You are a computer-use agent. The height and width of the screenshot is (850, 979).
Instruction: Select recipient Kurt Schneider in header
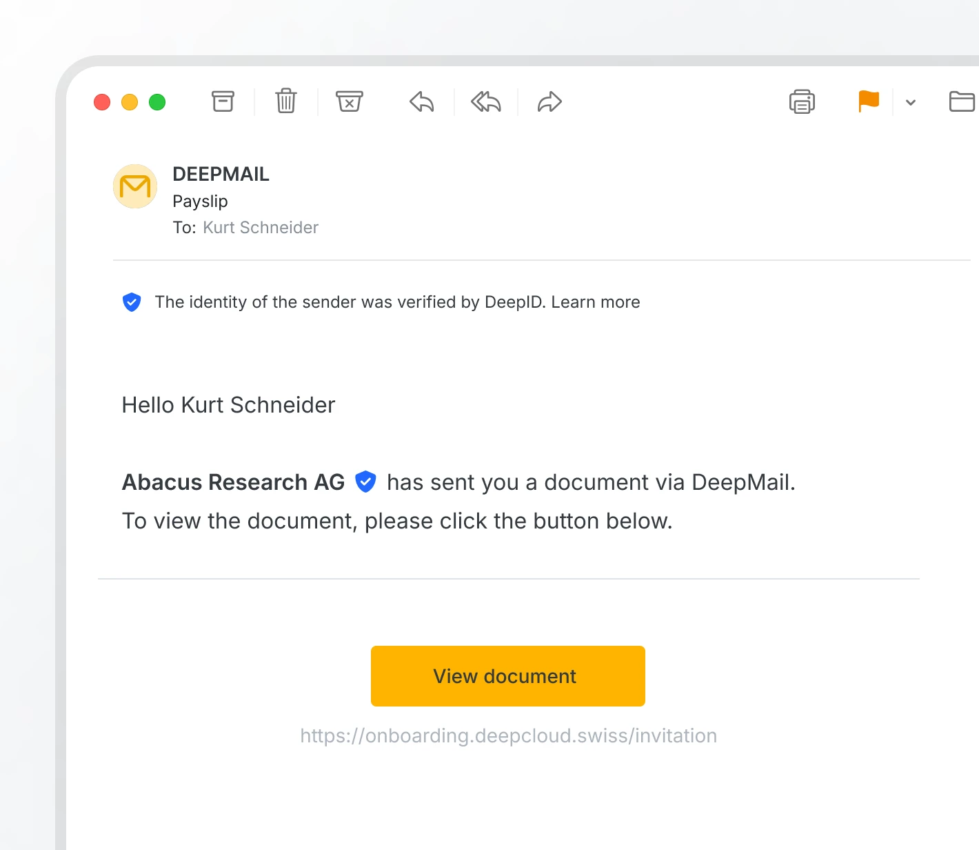261,228
